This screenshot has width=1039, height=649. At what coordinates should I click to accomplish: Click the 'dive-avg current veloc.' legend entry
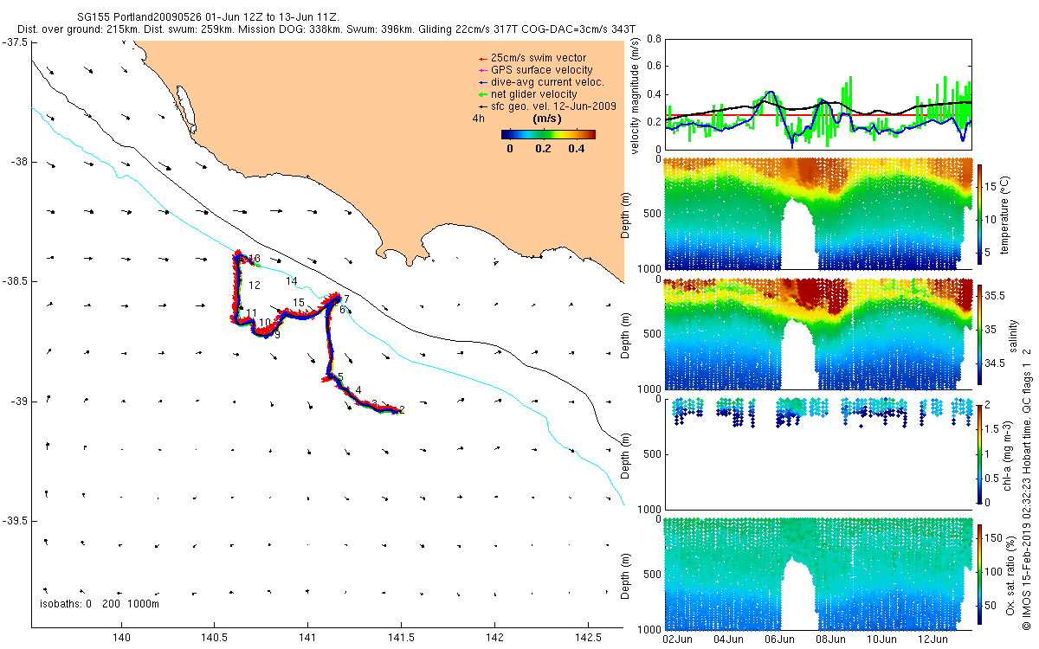coord(540,82)
